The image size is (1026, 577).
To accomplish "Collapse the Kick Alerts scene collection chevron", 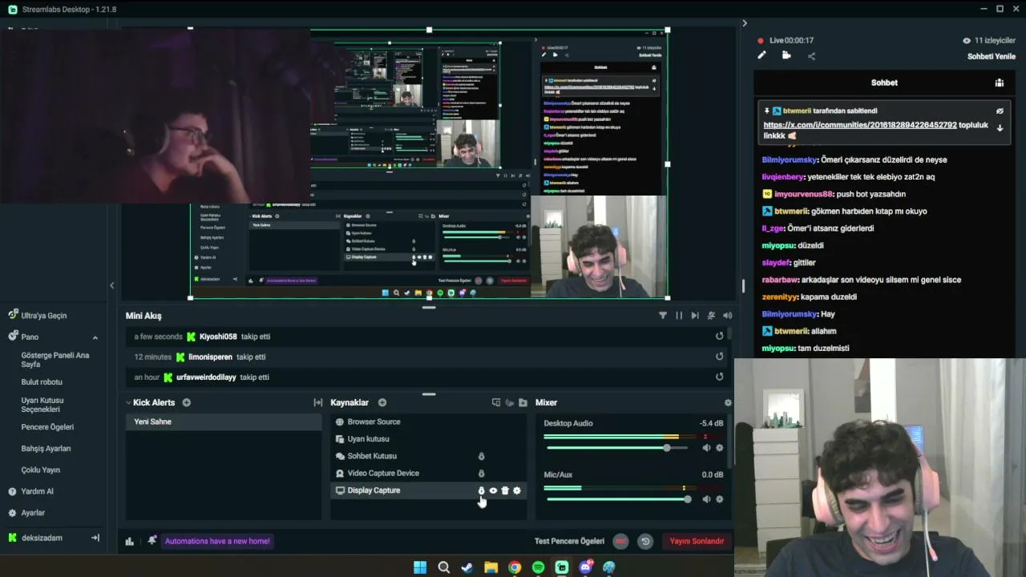I will (x=128, y=402).
